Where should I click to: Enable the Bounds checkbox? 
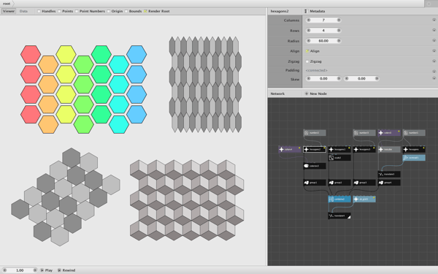(126, 11)
